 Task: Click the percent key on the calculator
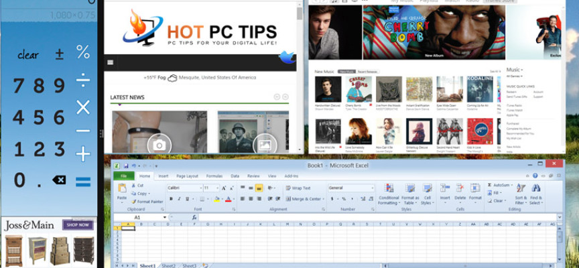pyautogui.click(x=83, y=52)
